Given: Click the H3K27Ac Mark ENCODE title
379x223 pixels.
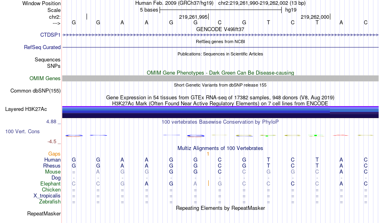Looking at the screenshot, I should pos(220,103).
